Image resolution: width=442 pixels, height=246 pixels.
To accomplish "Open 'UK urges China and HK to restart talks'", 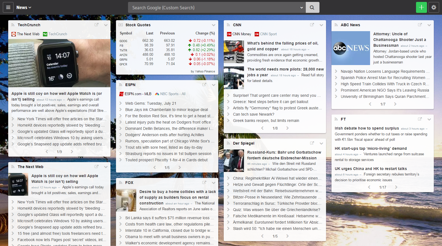I will pyautogui.click(x=371, y=169).
